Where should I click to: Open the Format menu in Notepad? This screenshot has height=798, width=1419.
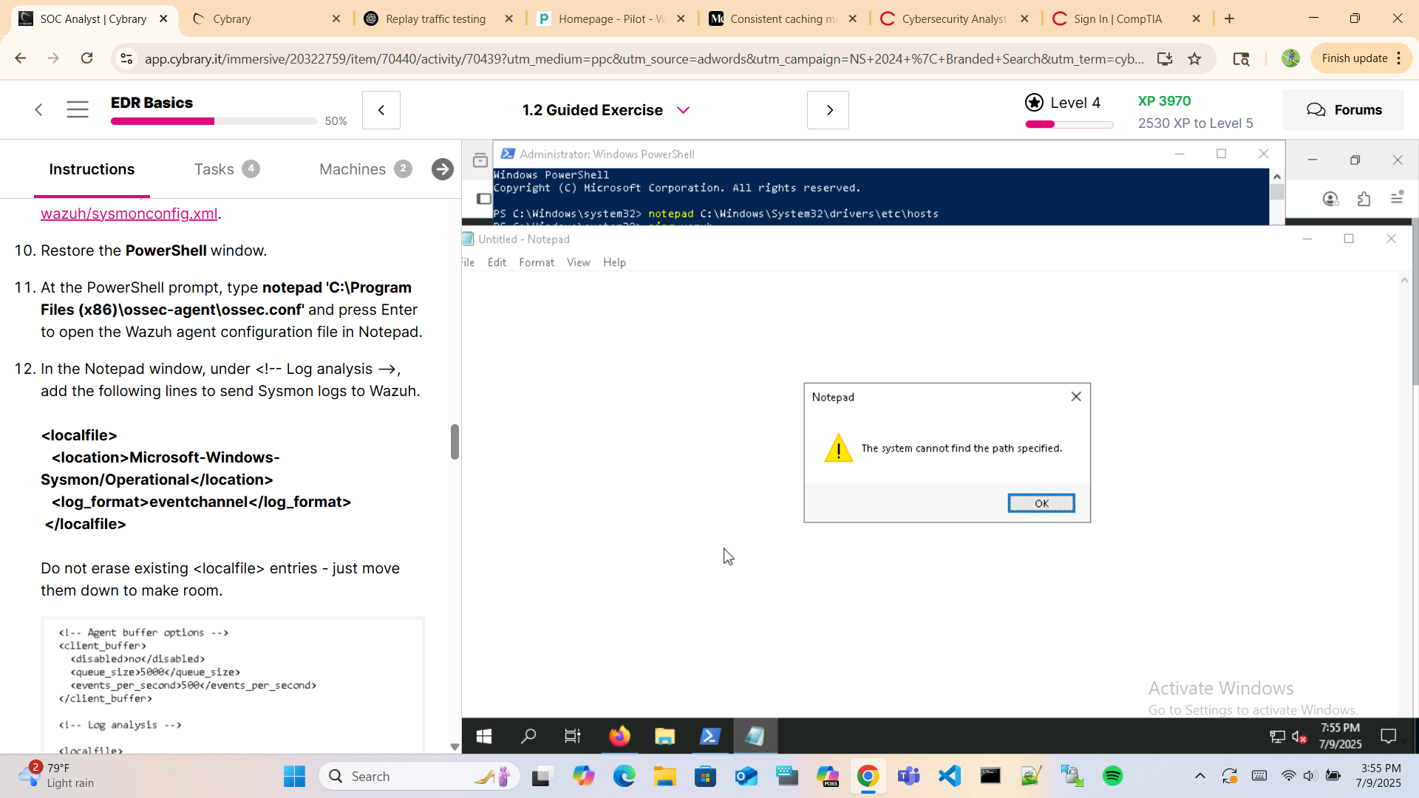[536, 262]
